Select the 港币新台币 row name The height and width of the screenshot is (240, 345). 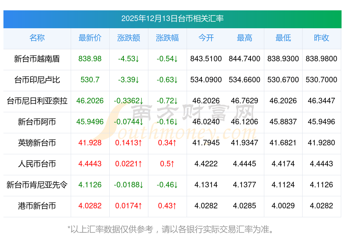click(x=37, y=206)
